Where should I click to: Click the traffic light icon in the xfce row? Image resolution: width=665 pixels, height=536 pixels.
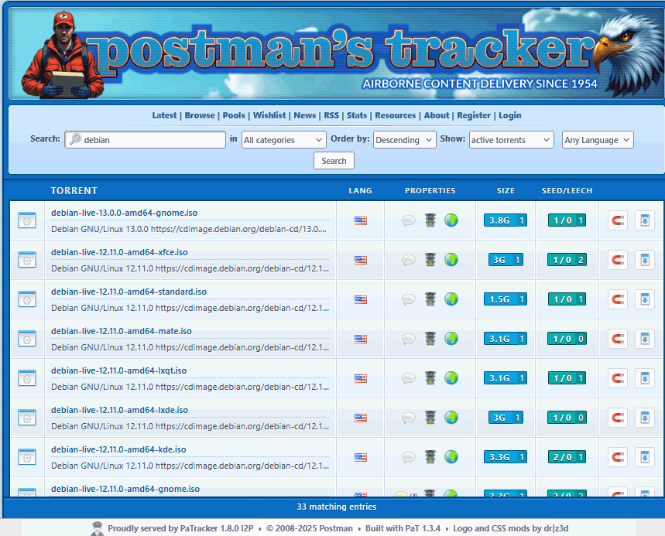point(430,259)
